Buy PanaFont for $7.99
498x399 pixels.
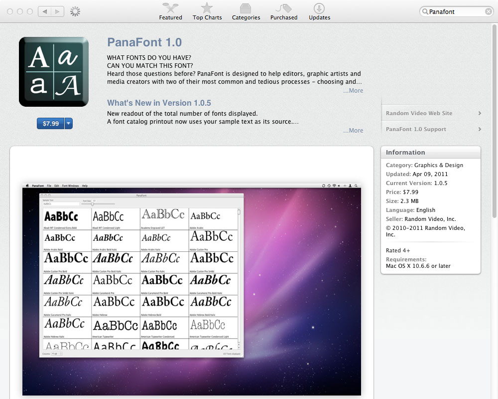click(x=50, y=124)
